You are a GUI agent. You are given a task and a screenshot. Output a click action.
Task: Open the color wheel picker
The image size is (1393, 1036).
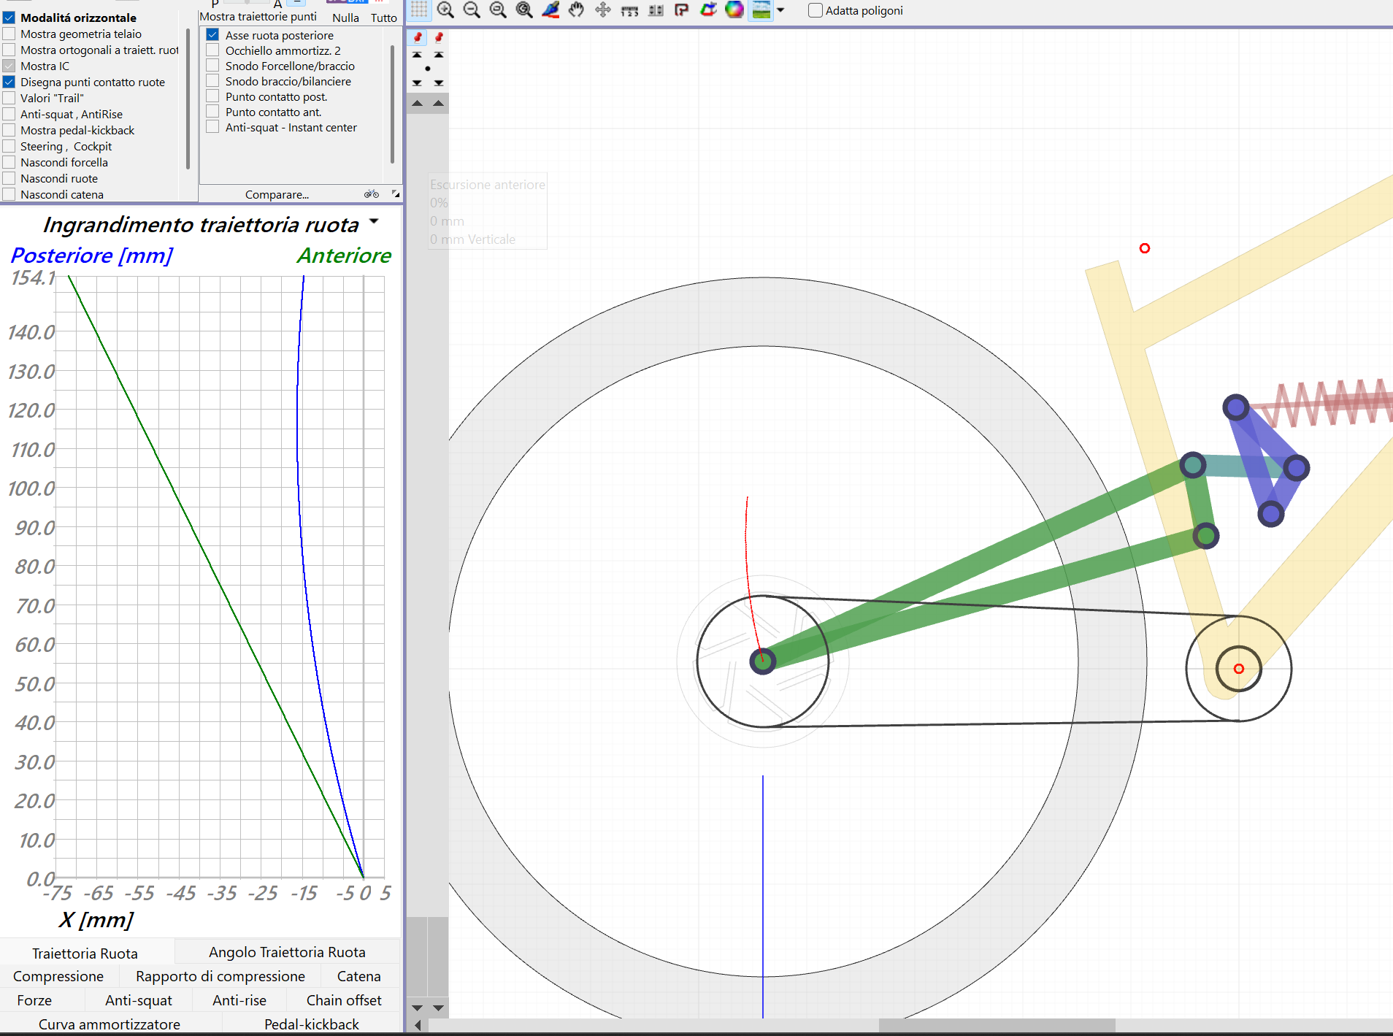coord(734,9)
